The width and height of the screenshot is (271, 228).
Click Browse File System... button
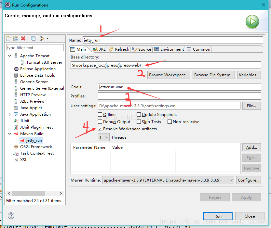click(x=214, y=75)
